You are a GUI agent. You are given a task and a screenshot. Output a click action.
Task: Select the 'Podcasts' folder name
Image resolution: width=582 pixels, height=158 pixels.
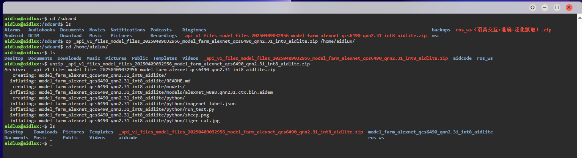(x=161, y=30)
